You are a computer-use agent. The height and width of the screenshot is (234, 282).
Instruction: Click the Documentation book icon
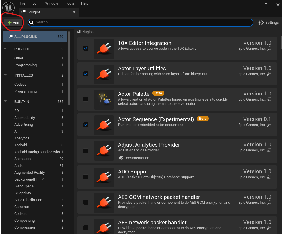click(121, 158)
